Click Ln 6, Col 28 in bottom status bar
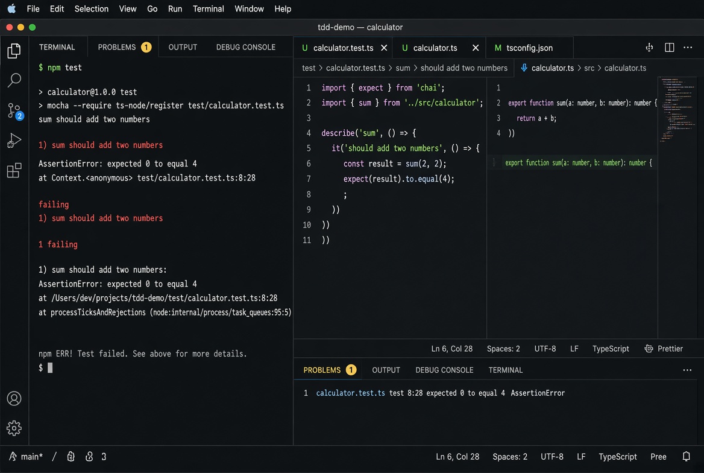704x473 pixels. pos(457,456)
